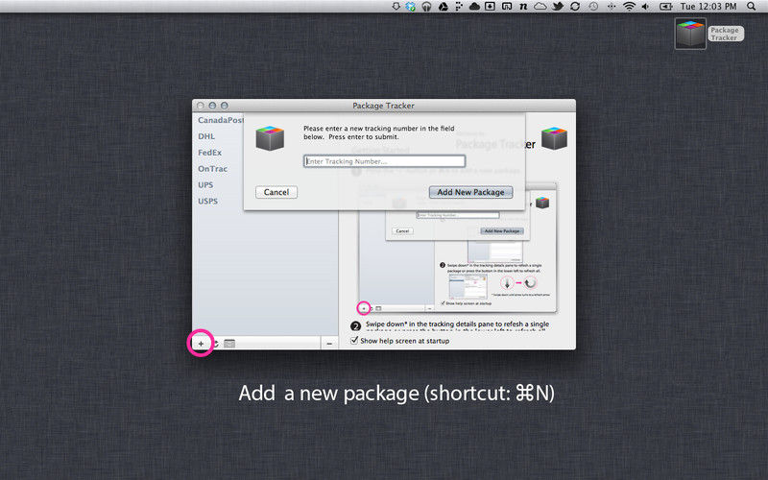
Task: Select DHL in the carrier list
Action: click(206, 136)
